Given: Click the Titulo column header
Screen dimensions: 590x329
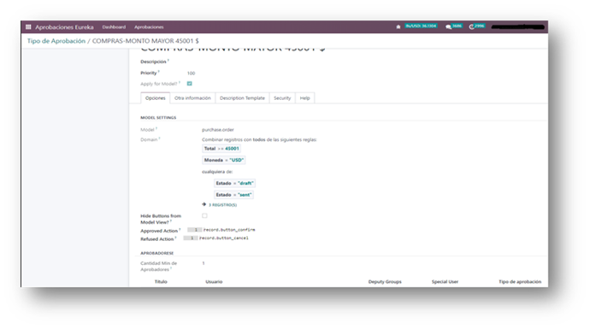Looking at the screenshot, I should pyautogui.click(x=161, y=282).
